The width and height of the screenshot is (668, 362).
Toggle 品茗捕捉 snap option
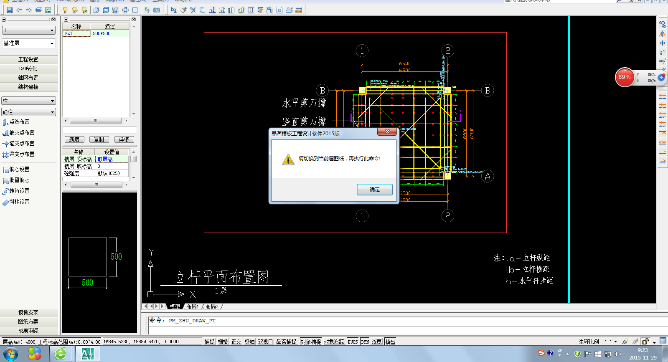pos(286,342)
